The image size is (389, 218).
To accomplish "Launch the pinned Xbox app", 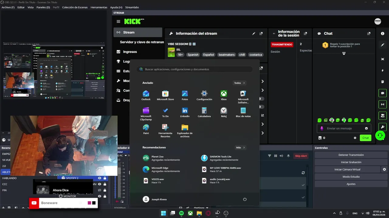I will point(224,95).
